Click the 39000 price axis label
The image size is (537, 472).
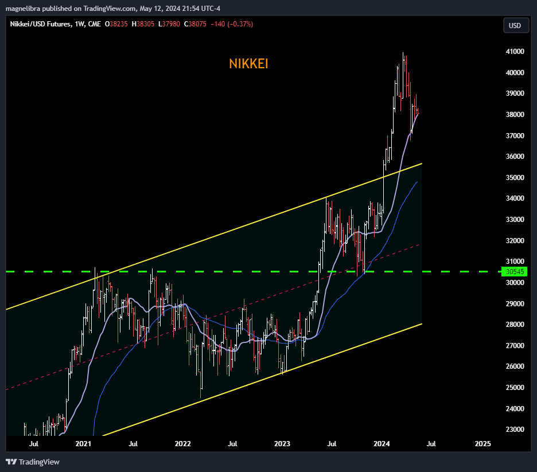(515, 93)
